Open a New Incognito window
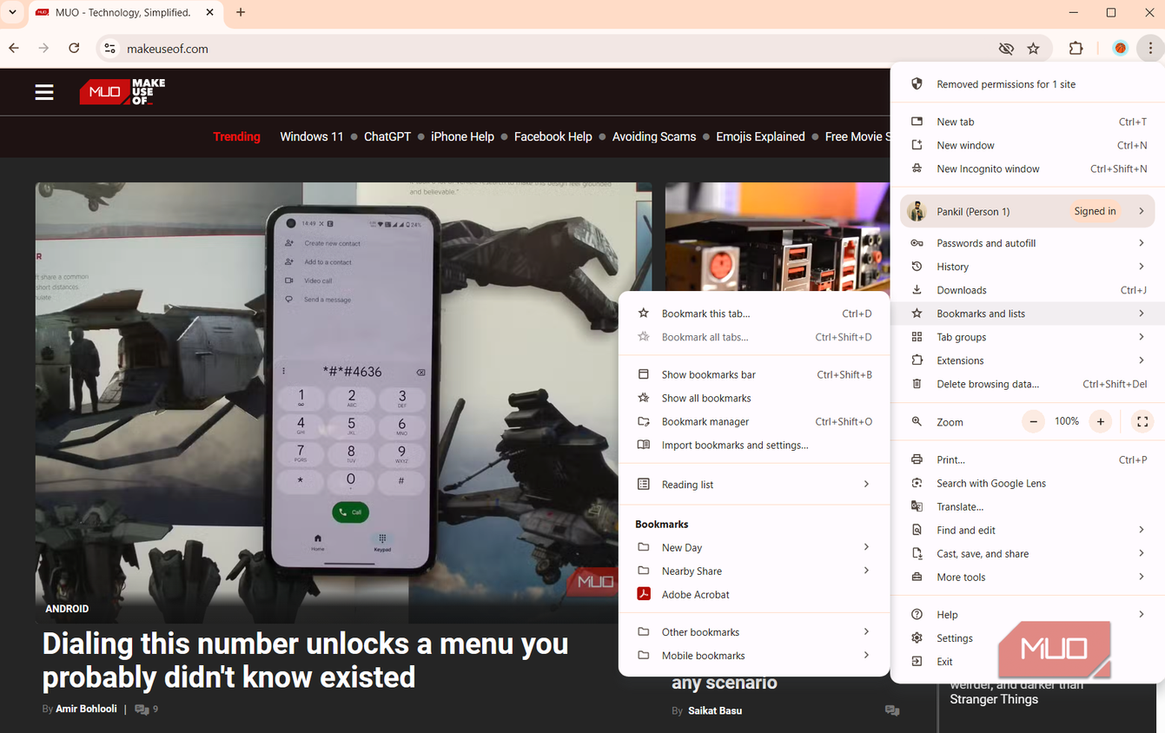The width and height of the screenshot is (1165, 733). 1028,169
